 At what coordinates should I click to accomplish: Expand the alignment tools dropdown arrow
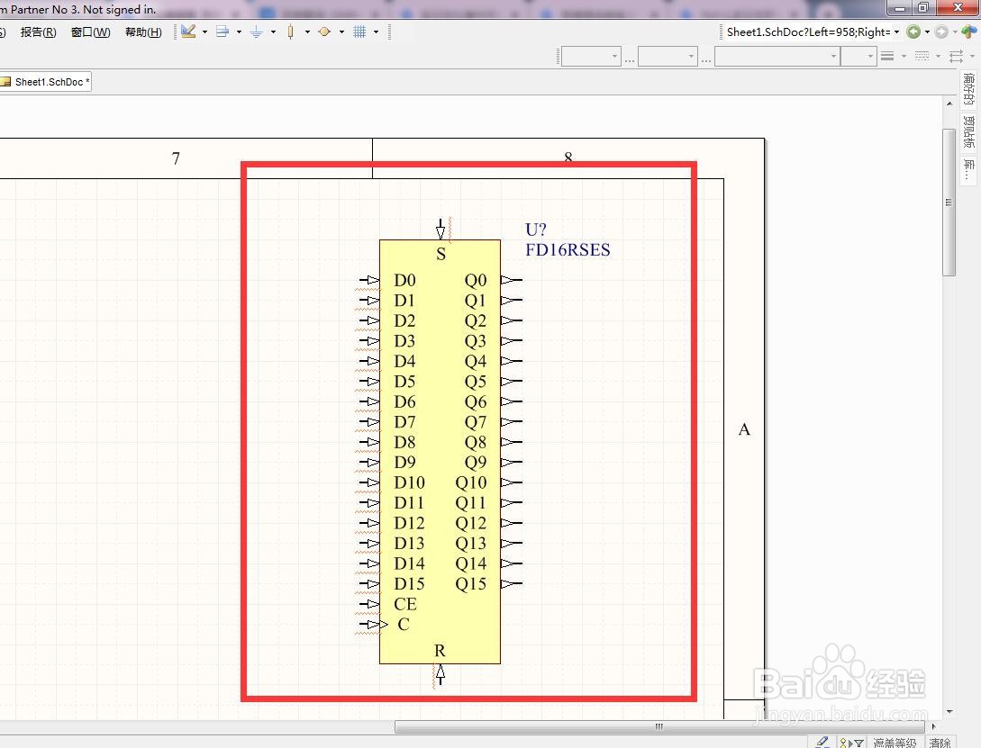click(x=239, y=32)
